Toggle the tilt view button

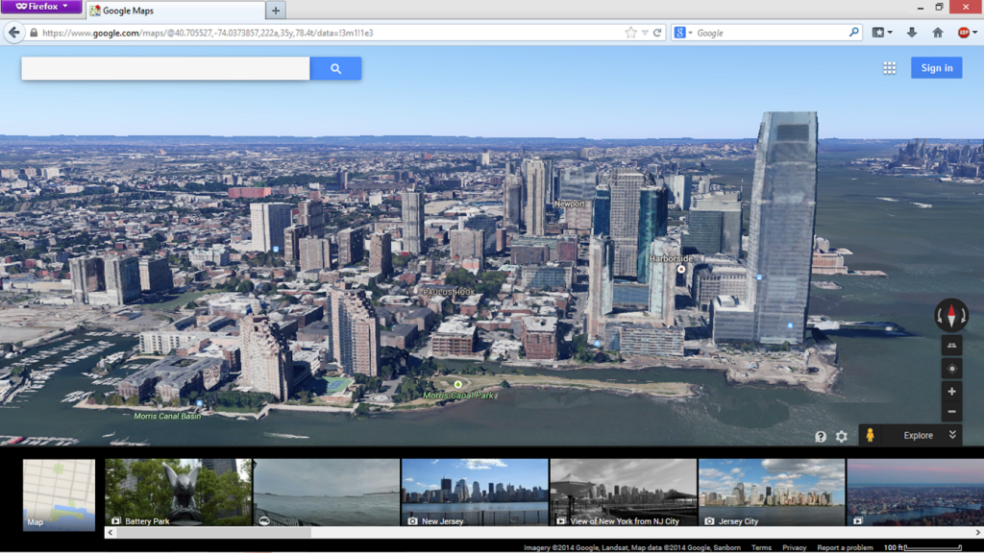[951, 346]
